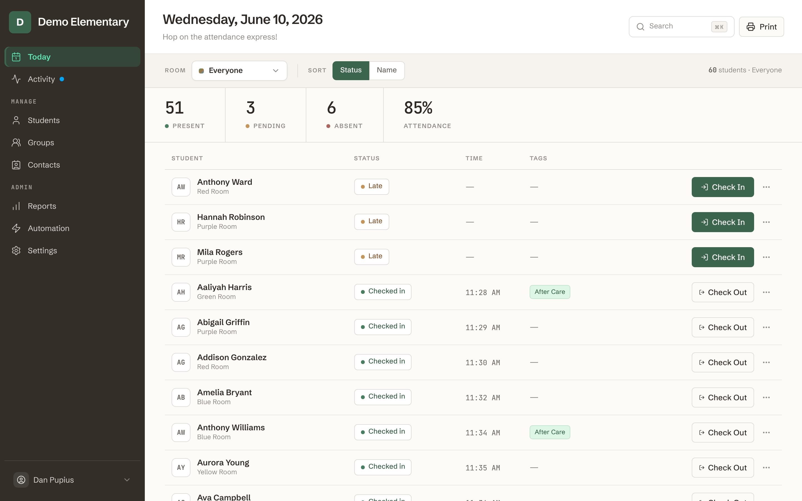Click the Reports bar chart icon
802x501 pixels.
(x=16, y=206)
